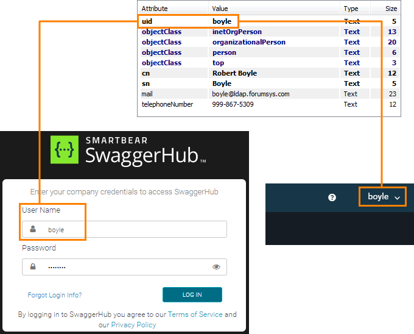Click the SwaggerHub green braces logo
Screen dimensions: 414x334
point(65,149)
